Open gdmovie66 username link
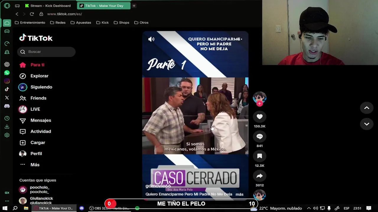378x212 pixels. [x=158, y=186]
